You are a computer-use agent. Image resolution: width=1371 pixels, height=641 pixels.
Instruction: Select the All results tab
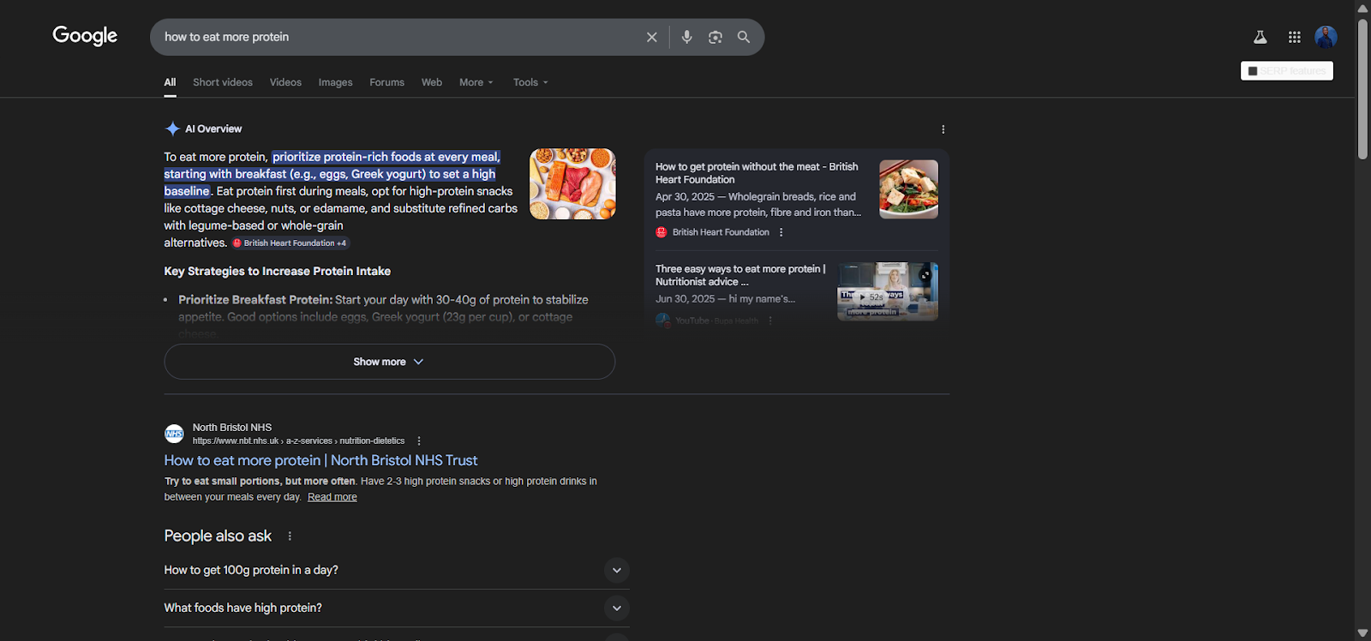pyautogui.click(x=170, y=82)
